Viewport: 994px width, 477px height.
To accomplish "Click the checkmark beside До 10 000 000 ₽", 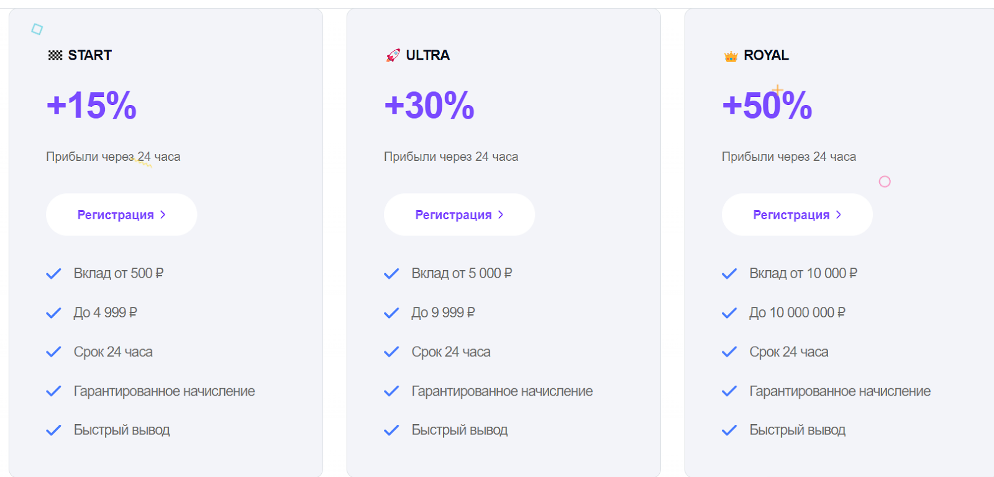I will pyautogui.click(x=729, y=312).
